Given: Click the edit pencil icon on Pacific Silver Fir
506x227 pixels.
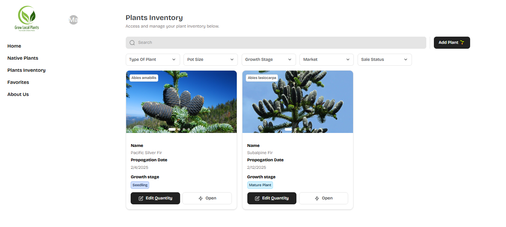Looking at the screenshot, I should [x=141, y=198].
